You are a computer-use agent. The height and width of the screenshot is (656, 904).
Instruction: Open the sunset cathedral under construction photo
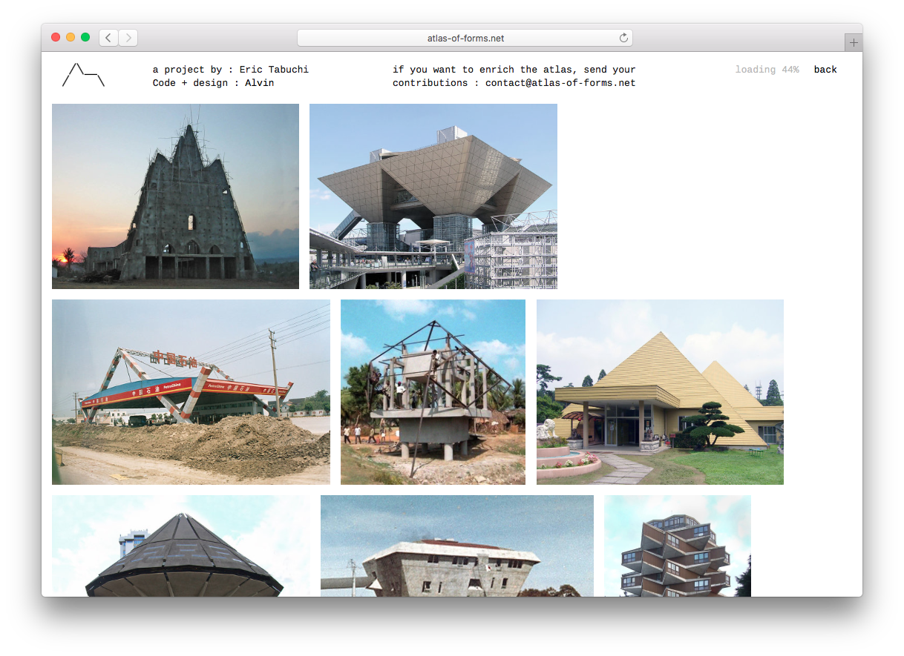click(175, 196)
